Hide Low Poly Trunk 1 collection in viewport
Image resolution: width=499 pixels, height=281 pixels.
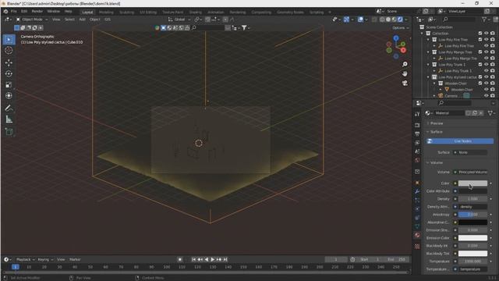point(487,64)
